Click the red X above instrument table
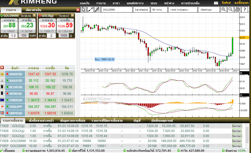The width and height of the screenshot is (251, 153). 2,67
